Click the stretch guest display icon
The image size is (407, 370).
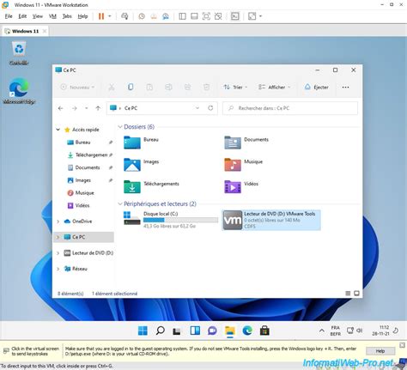pos(252,16)
